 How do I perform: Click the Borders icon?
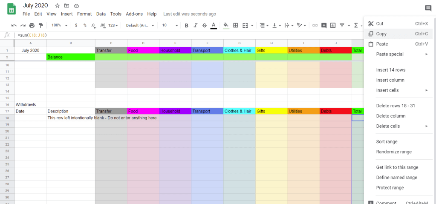(235, 26)
